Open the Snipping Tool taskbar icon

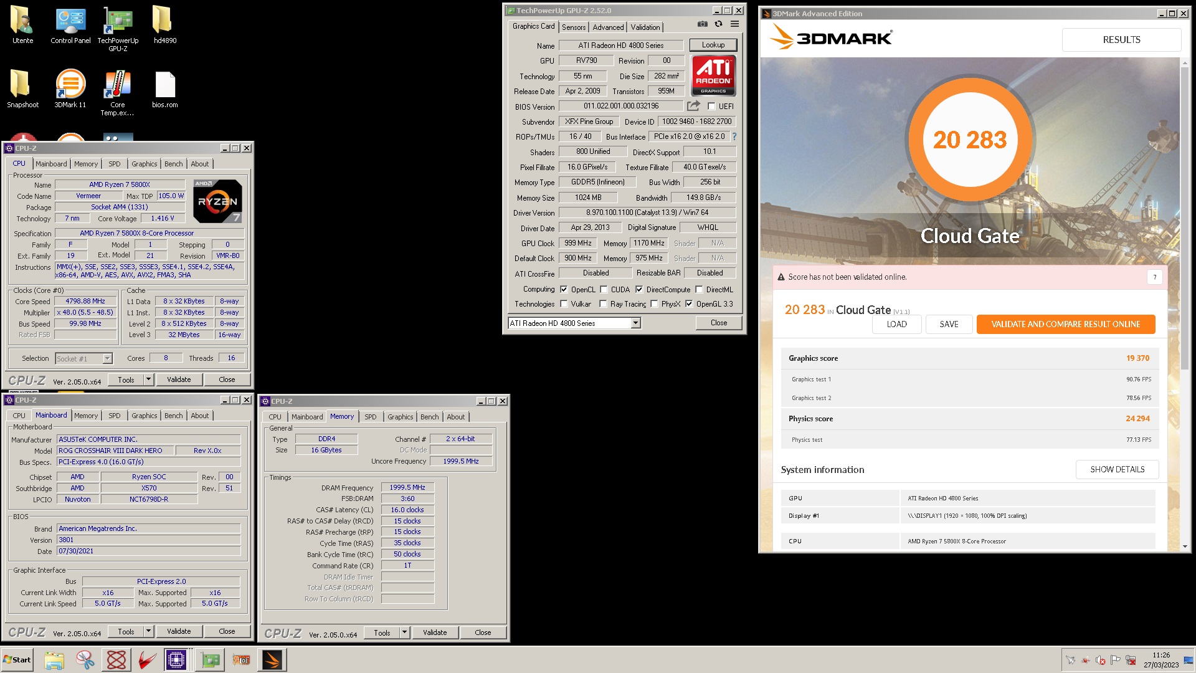85,660
